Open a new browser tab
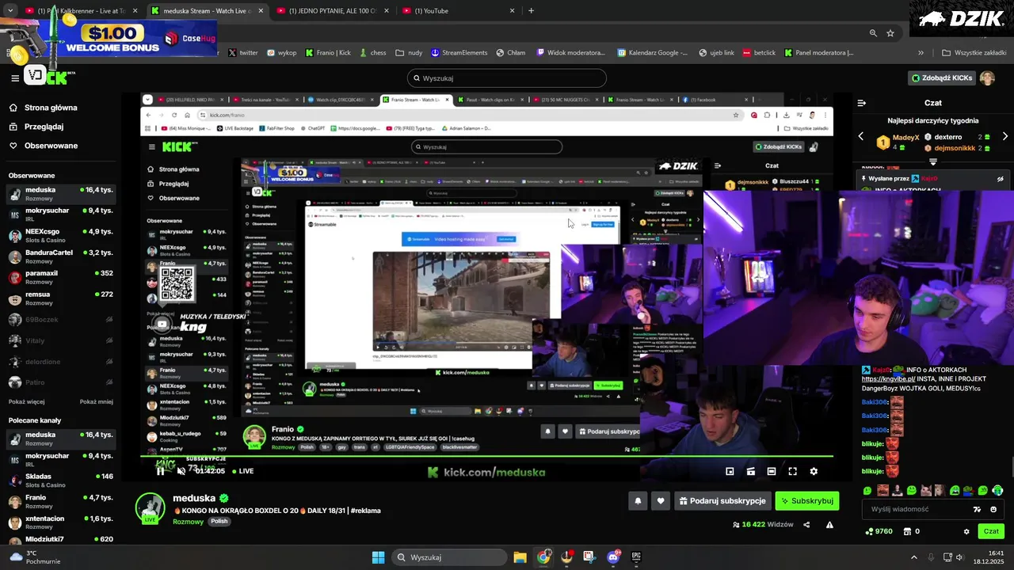This screenshot has width=1014, height=570. [531, 11]
